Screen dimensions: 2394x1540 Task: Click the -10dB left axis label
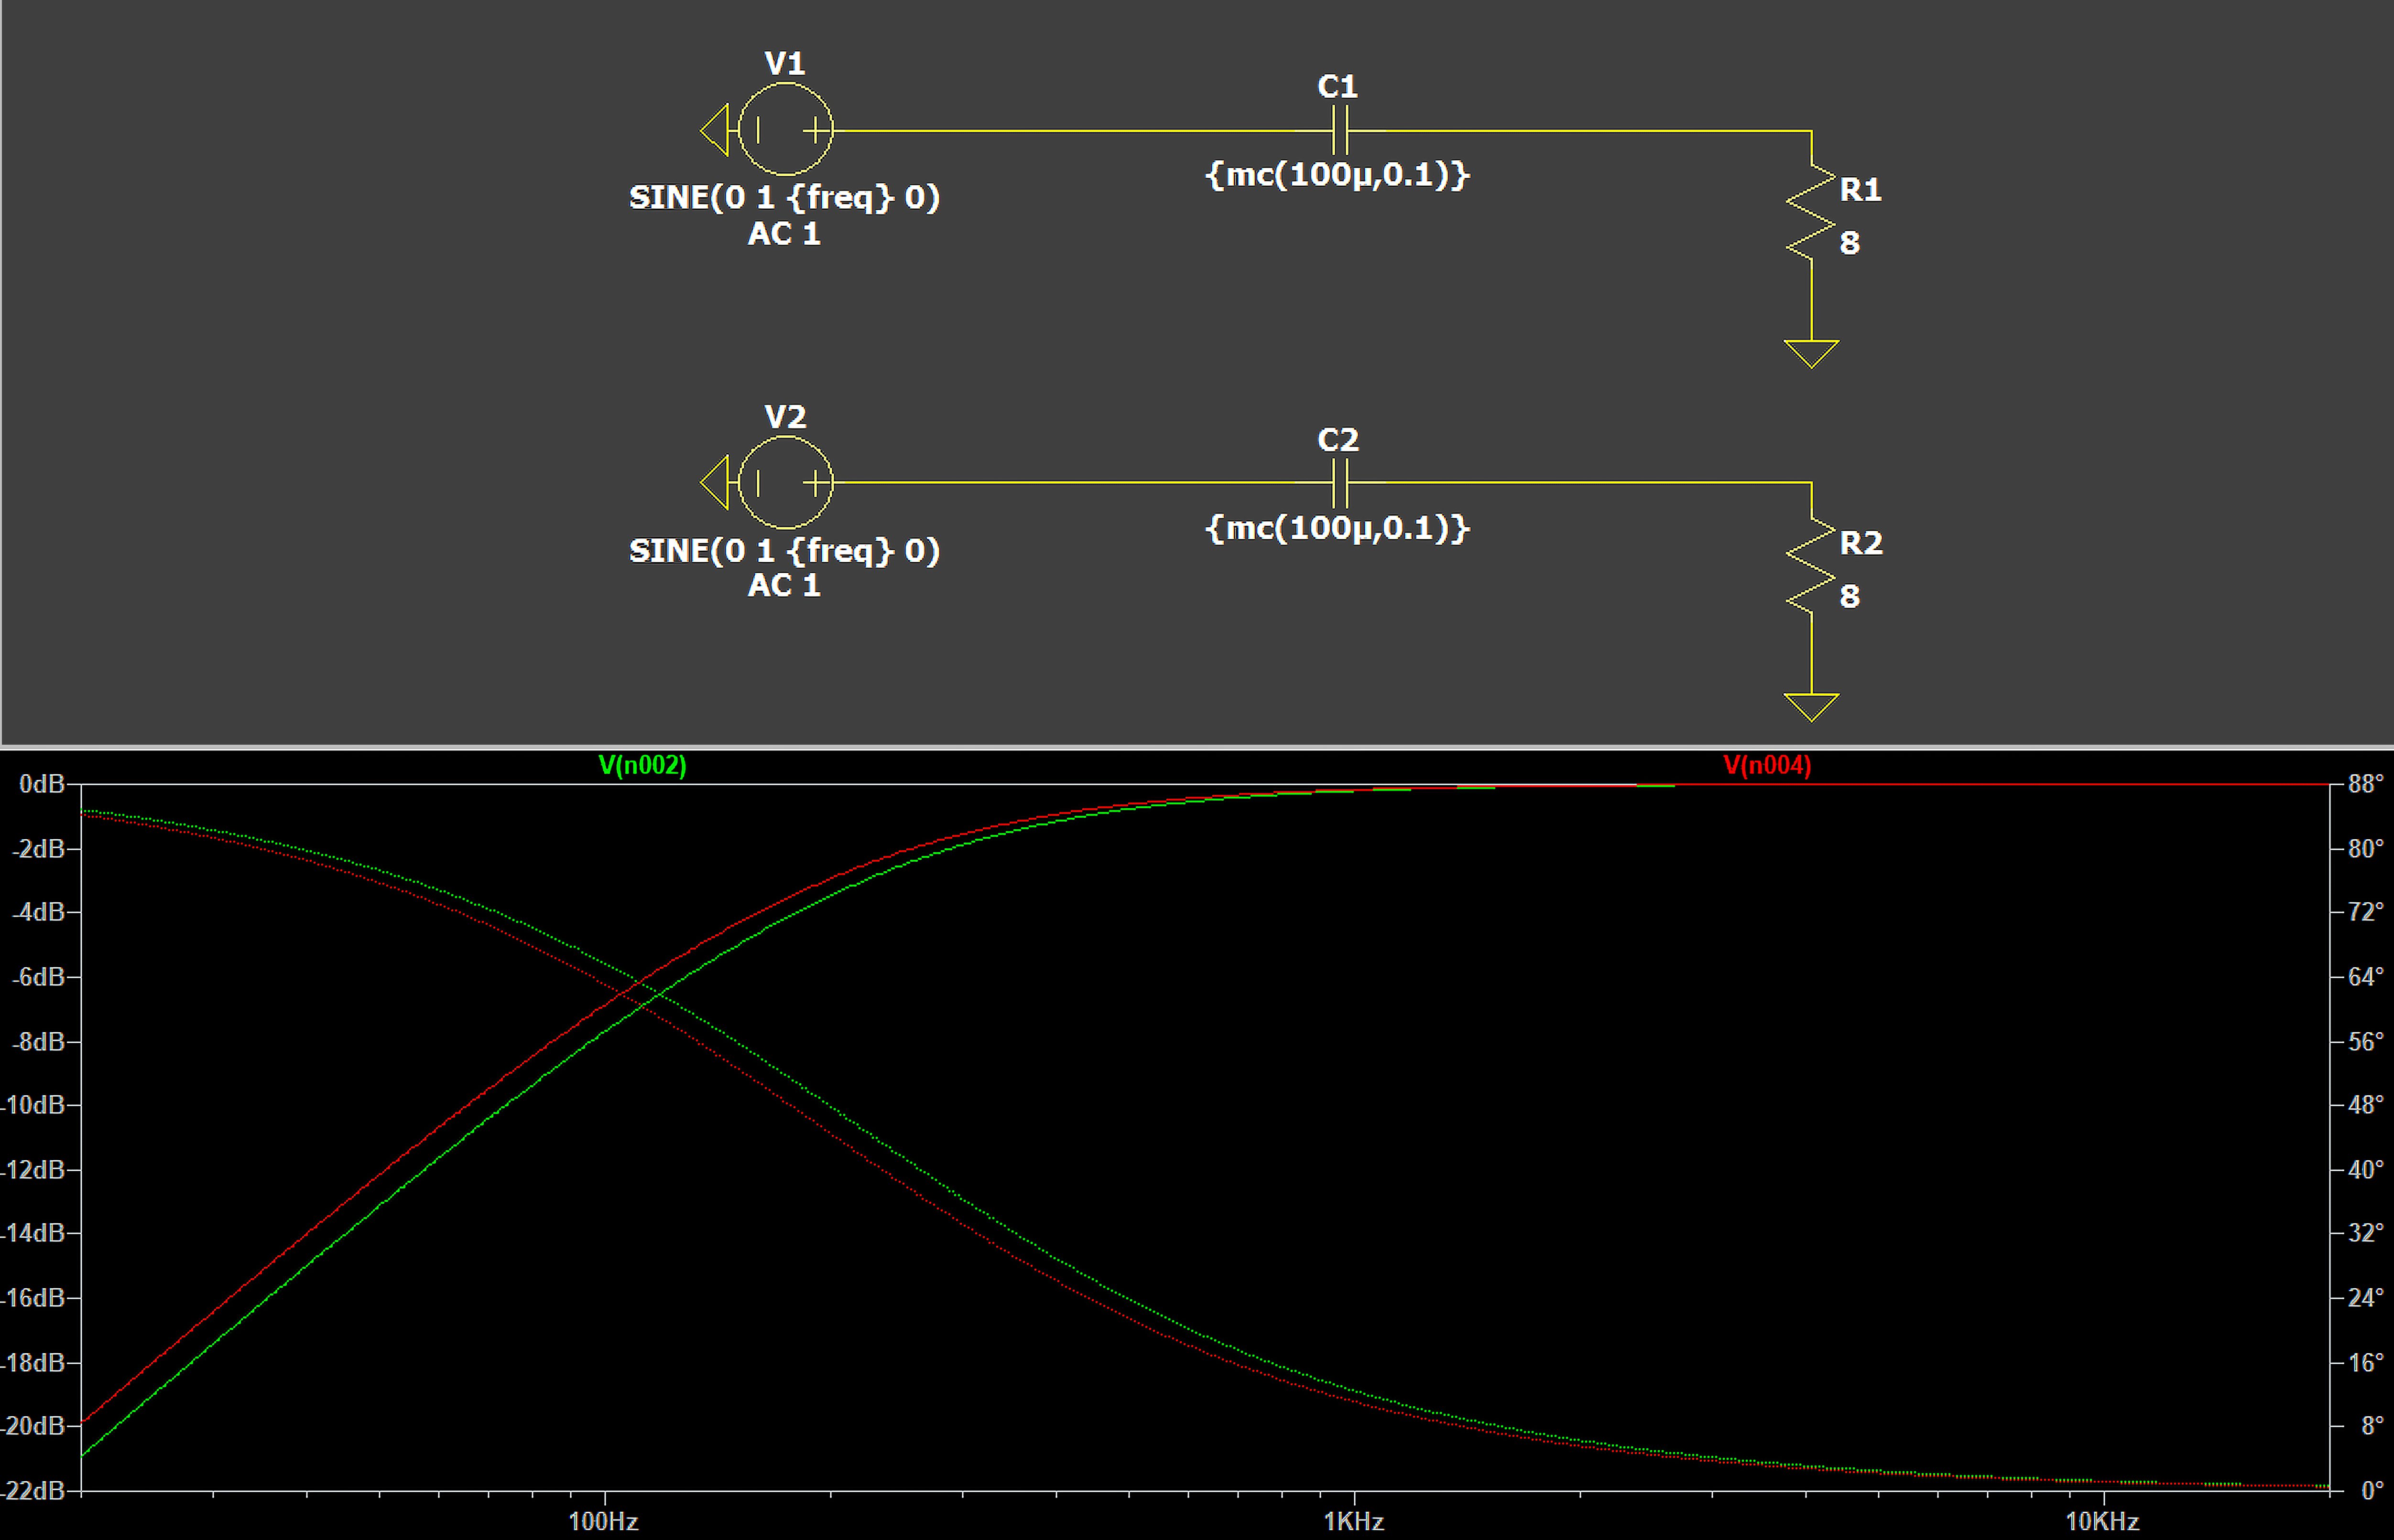(34, 1105)
